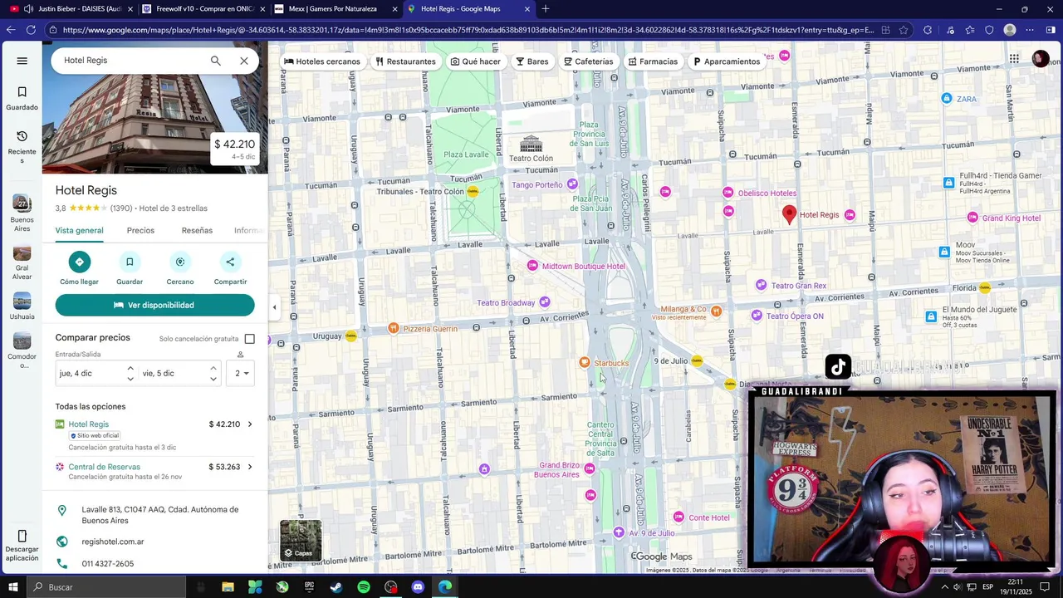The width and height of the screenshot is (1063, 598).
Task: Filter by Farmacias chip
Action: tap(653, 61)
